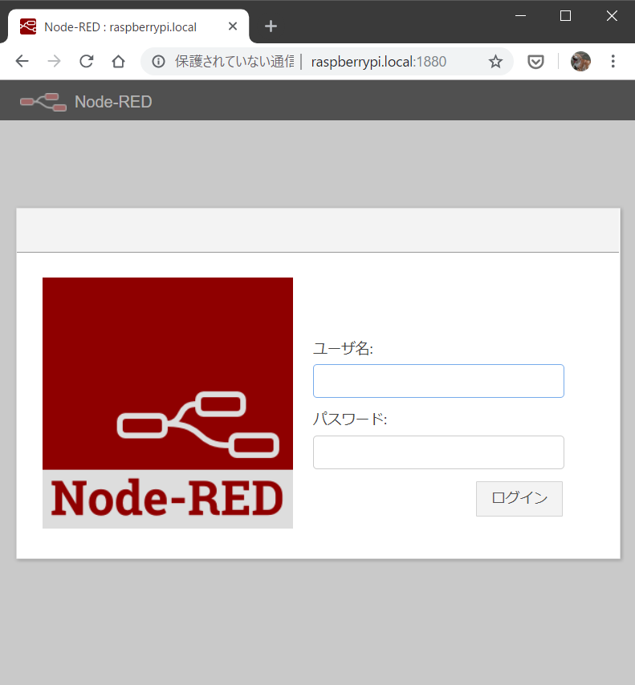
Task: Open the Chrome profile avatar
Action: pos(580,61)
